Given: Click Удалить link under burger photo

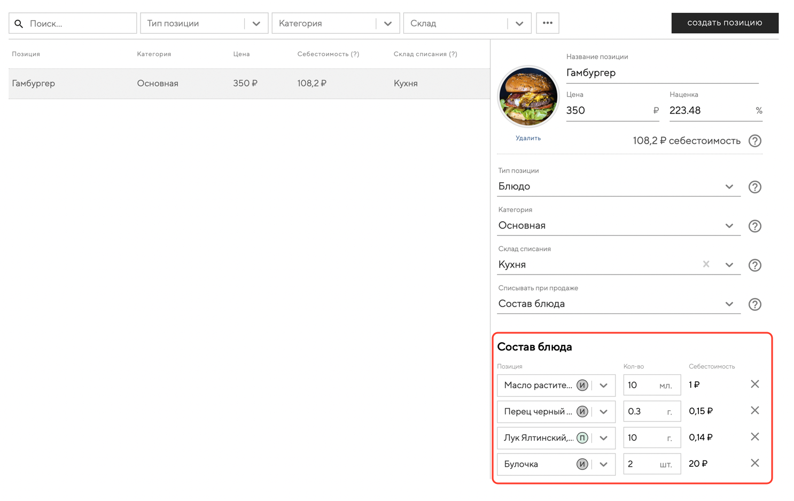Looking at the screenshot, I should coord(528,138).
